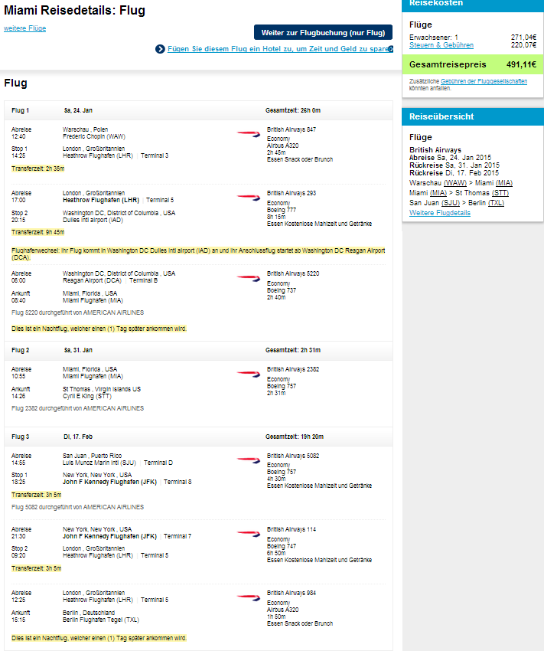Select 'Flug 2382 durchgeführt von AMERICAN AIRLINES' note

pos(77,408)
